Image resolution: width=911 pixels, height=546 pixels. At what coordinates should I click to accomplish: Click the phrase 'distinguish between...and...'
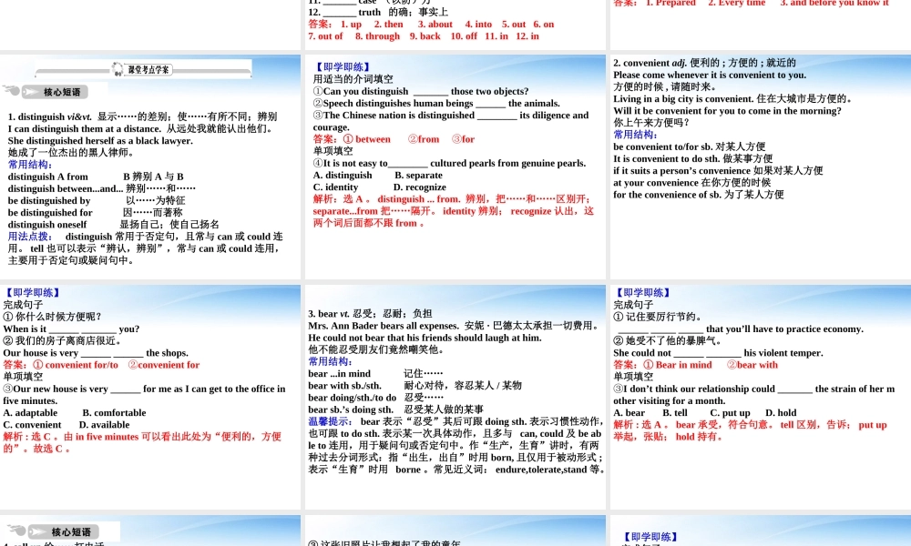66,188
